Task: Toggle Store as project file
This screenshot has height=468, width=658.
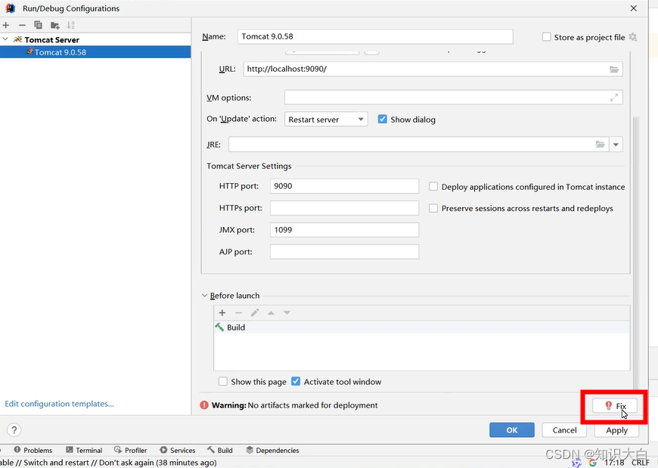Action: click(x=546, y=37)
